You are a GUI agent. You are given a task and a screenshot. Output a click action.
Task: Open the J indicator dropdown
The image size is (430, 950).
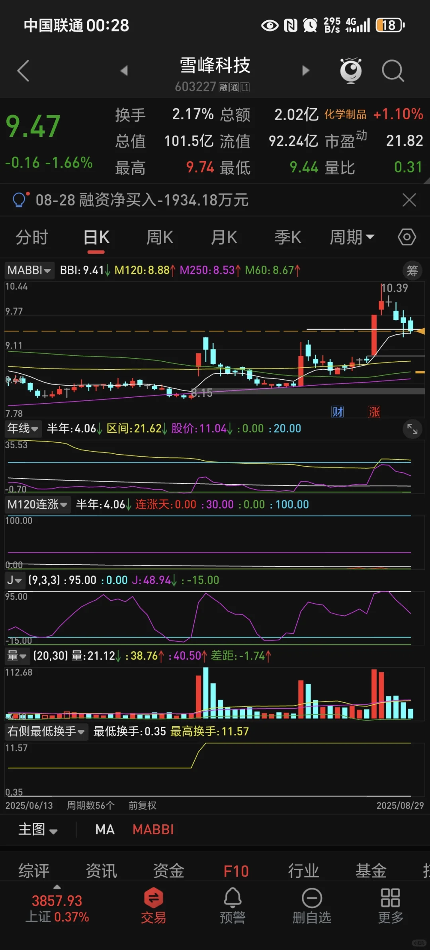coord(14,580)
